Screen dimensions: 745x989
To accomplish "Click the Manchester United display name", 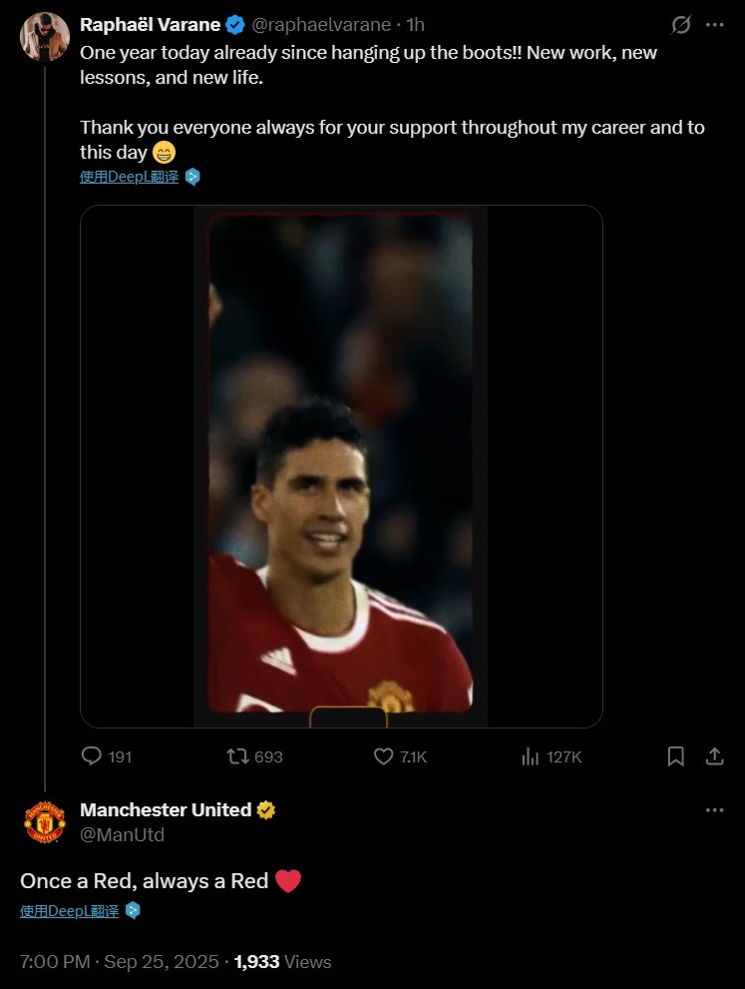I will click(166, 810).
